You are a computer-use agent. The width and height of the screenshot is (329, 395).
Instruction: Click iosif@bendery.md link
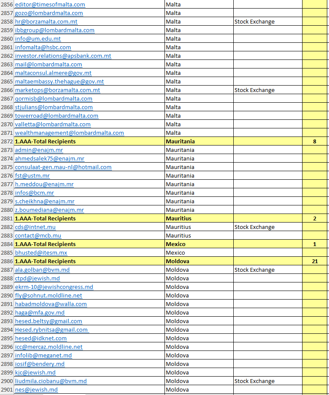click(40, 364)
